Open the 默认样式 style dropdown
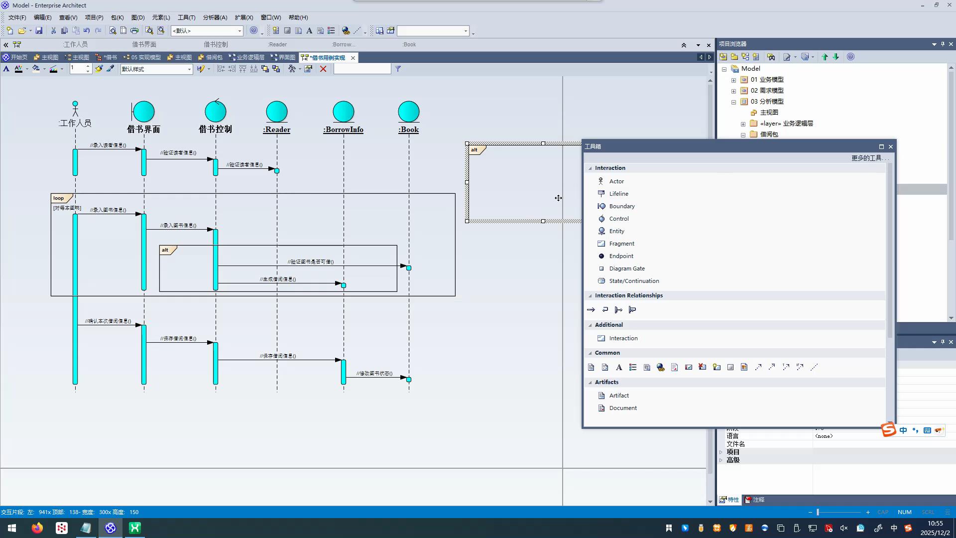This screenshot has height=538, width=956. [189, 69]
